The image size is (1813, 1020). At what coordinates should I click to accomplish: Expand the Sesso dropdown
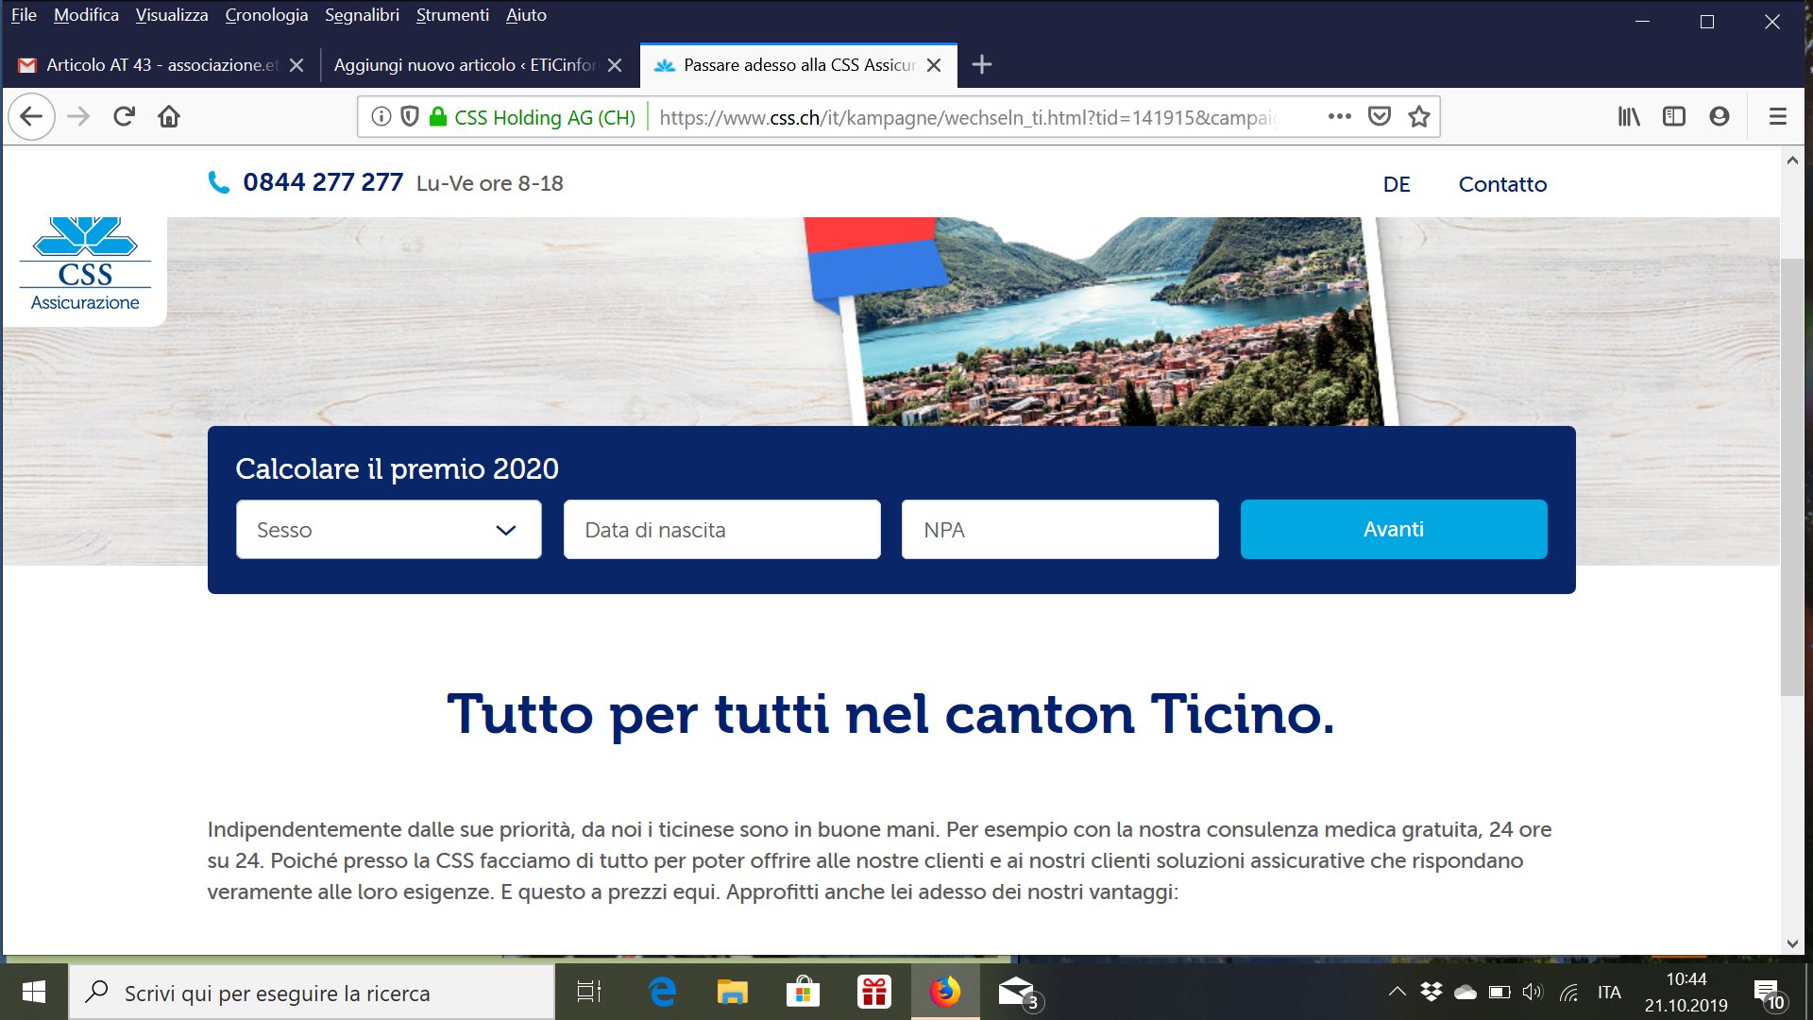pos(389,530)
